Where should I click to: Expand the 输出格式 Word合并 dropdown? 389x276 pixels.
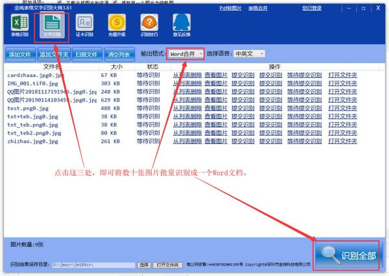(186, 54)
